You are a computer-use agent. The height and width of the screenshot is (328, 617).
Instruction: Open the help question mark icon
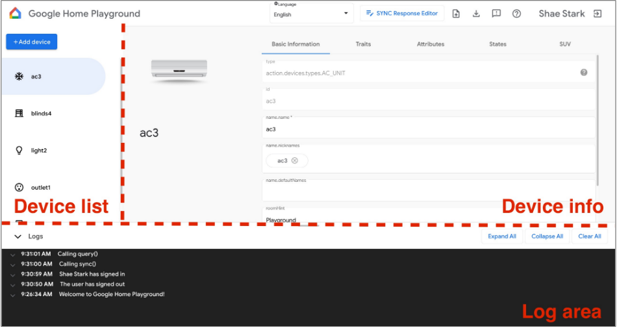[x=516, y=14]
